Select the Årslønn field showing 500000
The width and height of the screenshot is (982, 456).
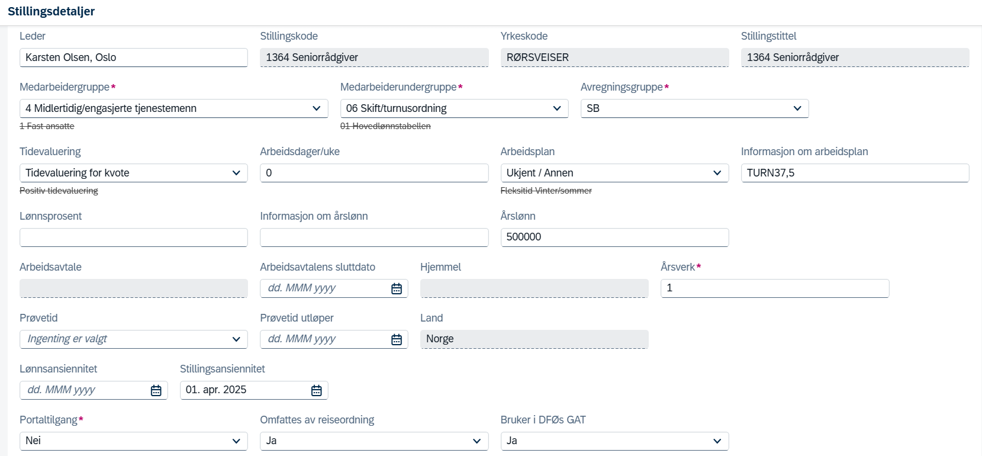[614, 237]
